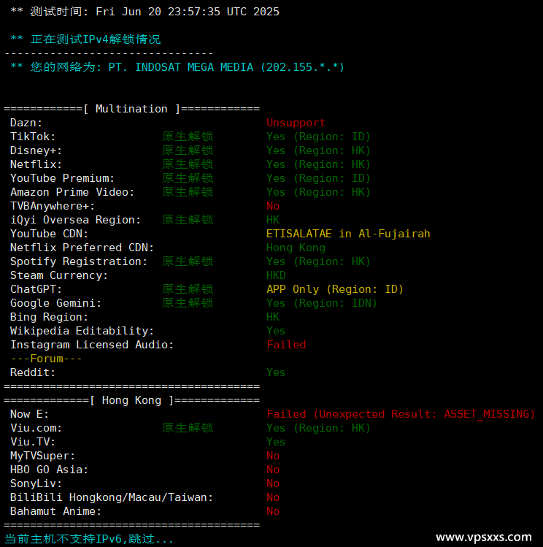This screenshot has height=547, width=543.
Task: Click the 'HBO GO Asia:' label
Action: tap(49, 470)
